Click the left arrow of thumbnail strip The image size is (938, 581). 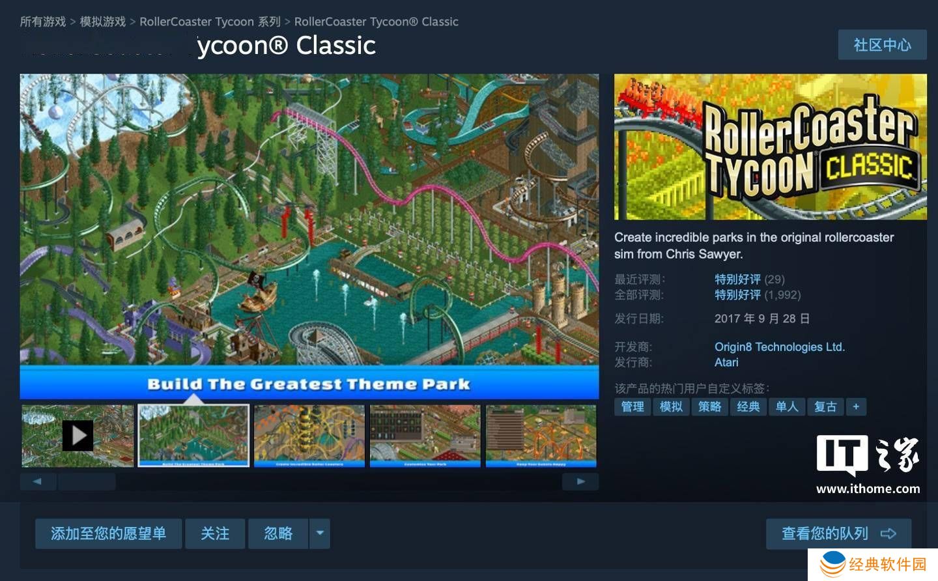[37, 481]
